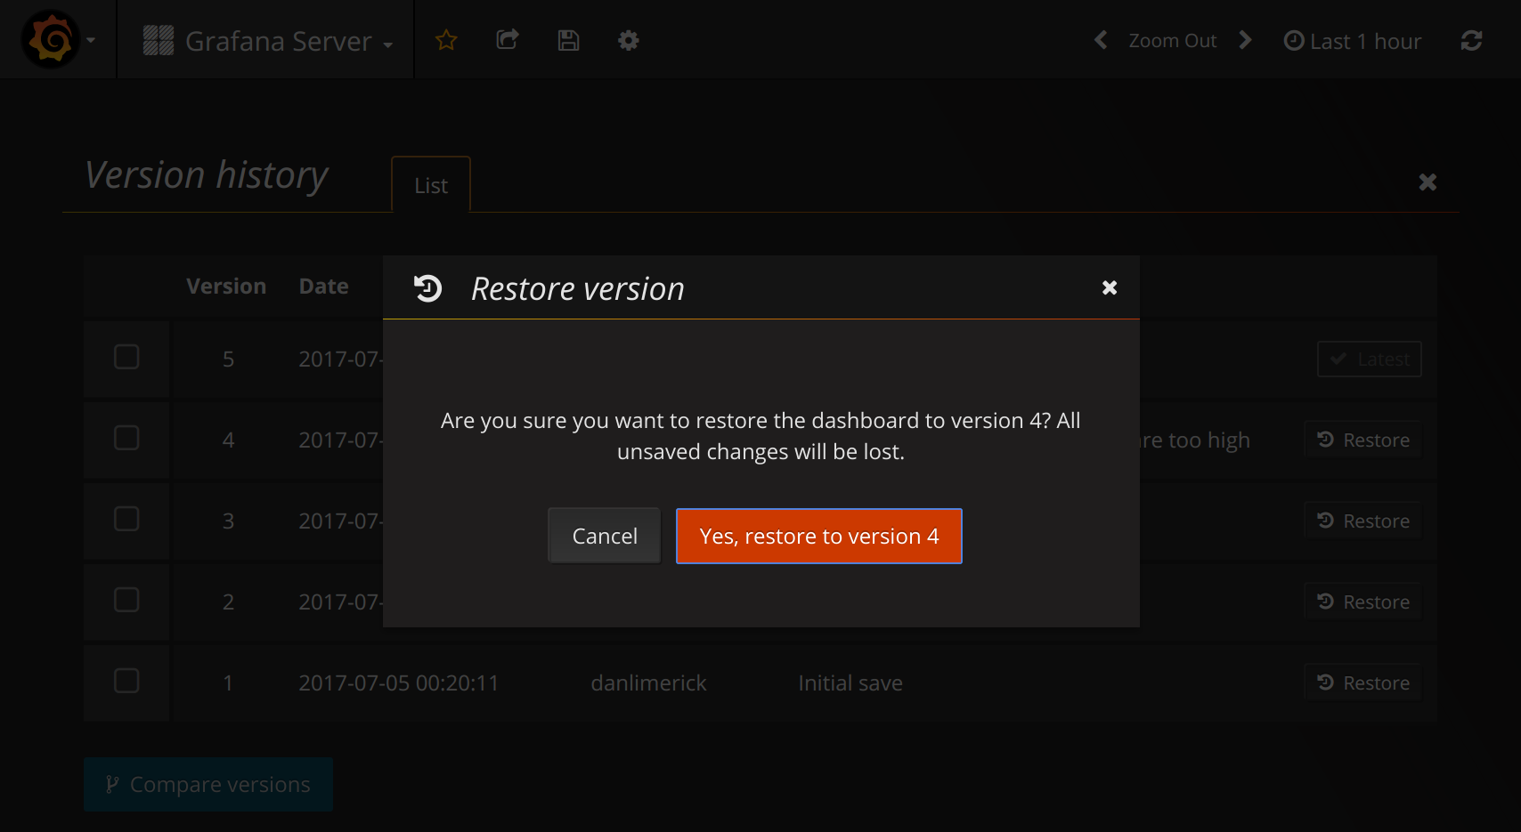Click Zoom Out in the top bar
The width and height of the screenshot is (1521, 832).
coord(1172,41)
